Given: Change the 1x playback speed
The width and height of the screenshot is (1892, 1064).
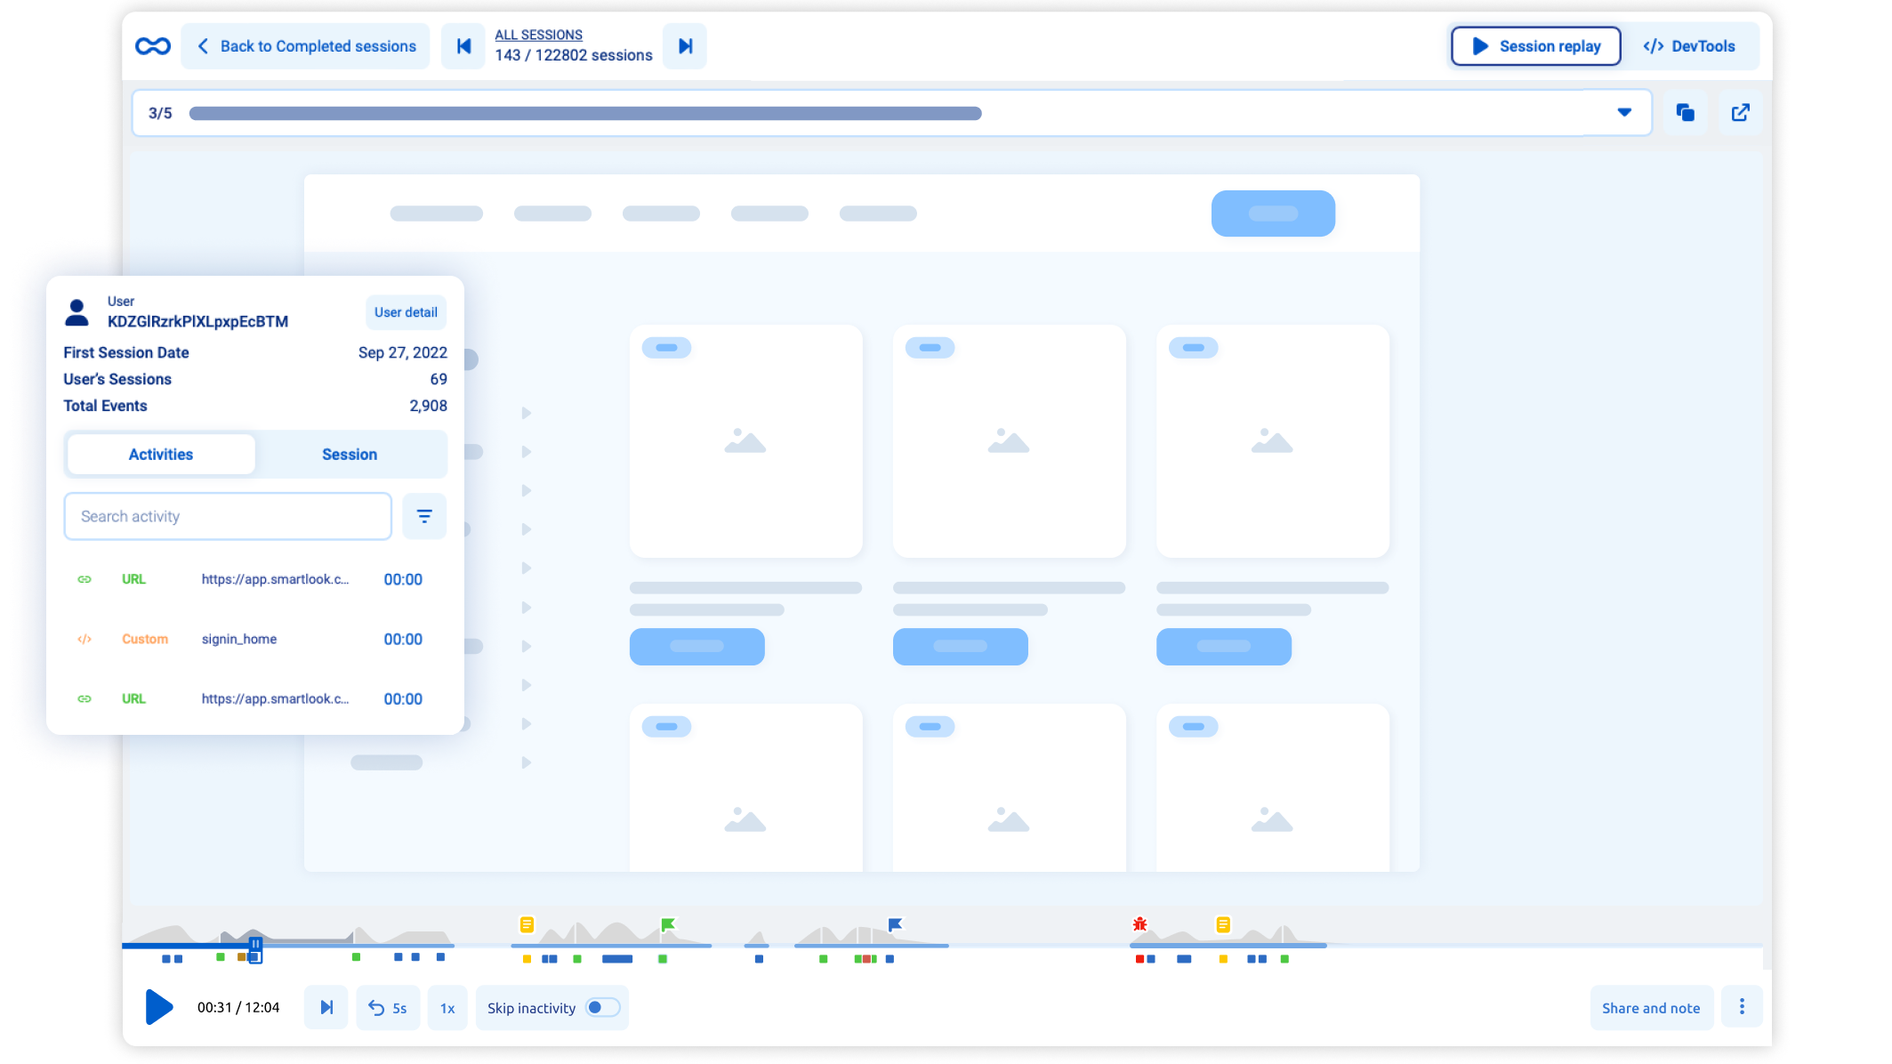Looking at the screenshot, I should click(447, 1008).
